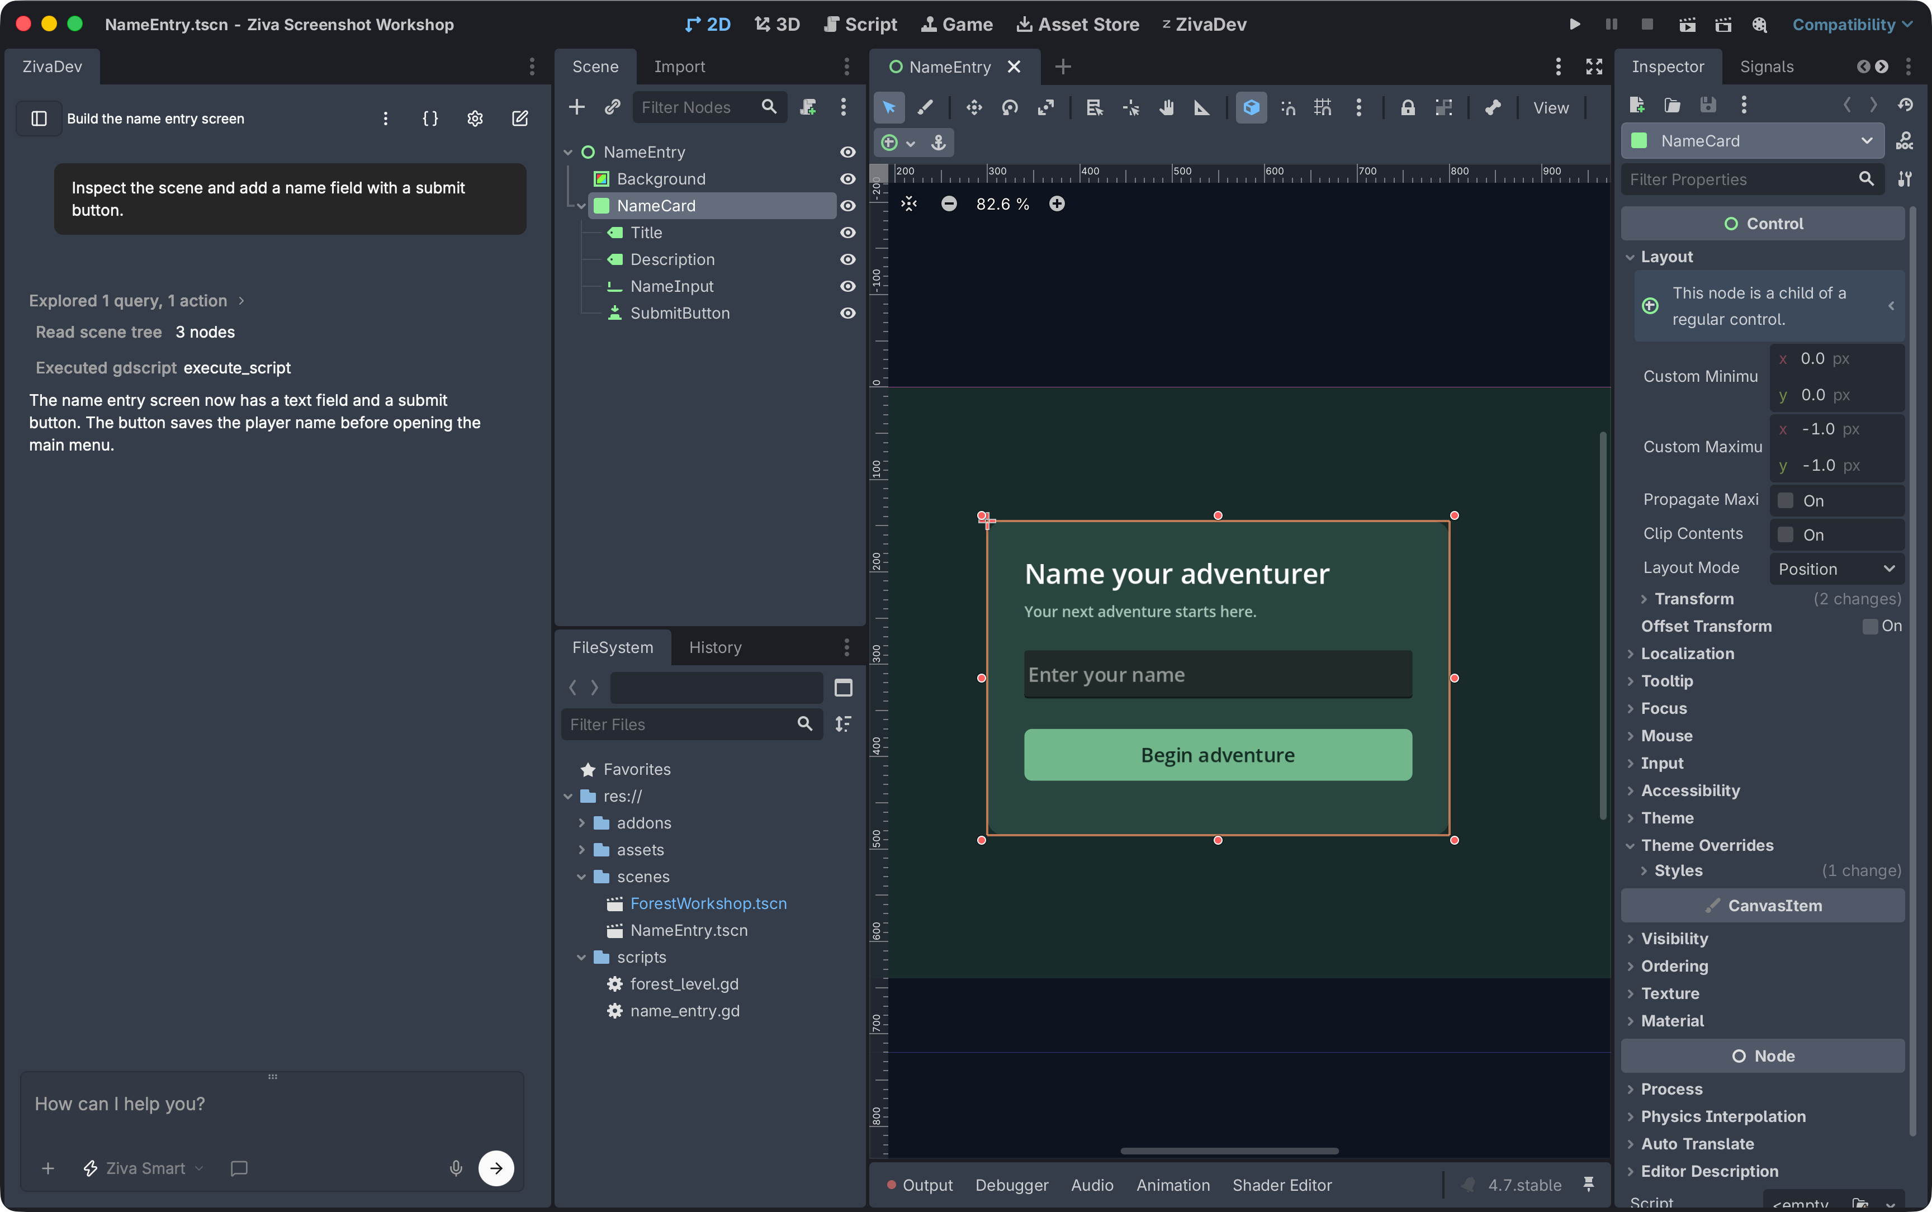Click the anchor preset icon
This screenshot has height=1212, width=1932.
[x=939, y=143]
